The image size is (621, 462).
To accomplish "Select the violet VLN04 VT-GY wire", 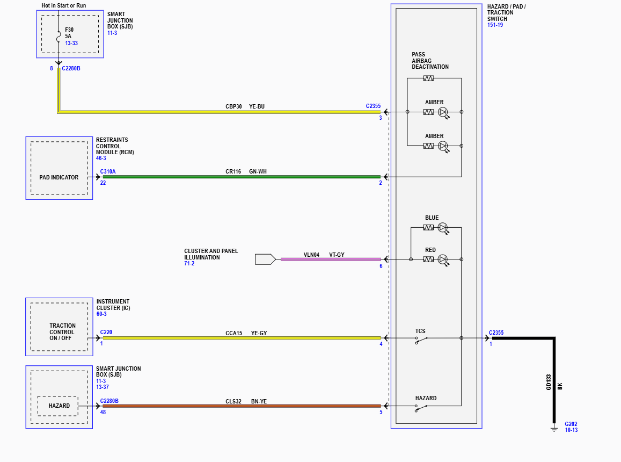I will coord(330,259).
